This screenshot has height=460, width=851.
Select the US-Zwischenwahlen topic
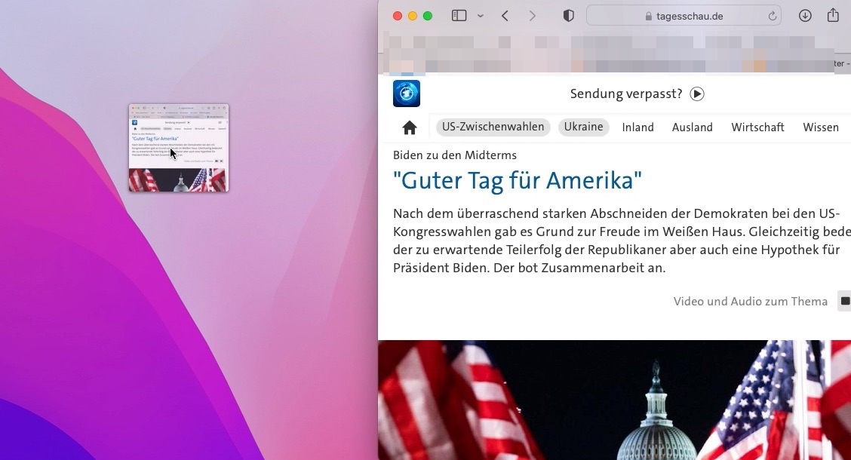493,127
